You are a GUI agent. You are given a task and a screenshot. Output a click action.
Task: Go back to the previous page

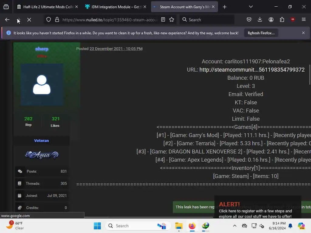tap(7, 20)
